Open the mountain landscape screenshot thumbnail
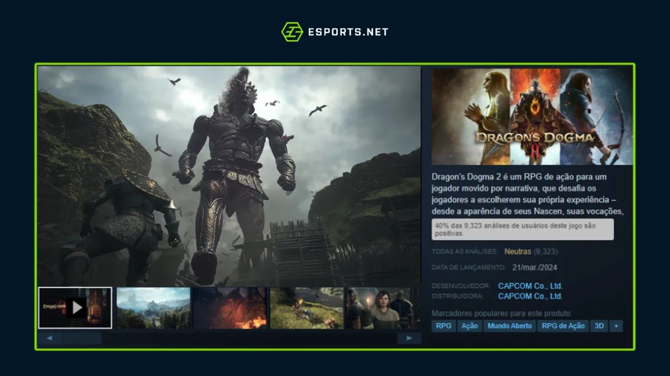Screen dimensions: 670x376 click(154, 308)
